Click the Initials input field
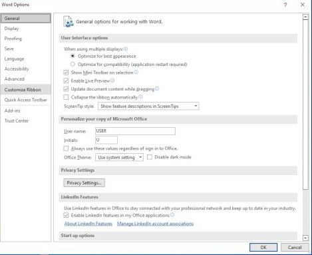 point(106,140)
